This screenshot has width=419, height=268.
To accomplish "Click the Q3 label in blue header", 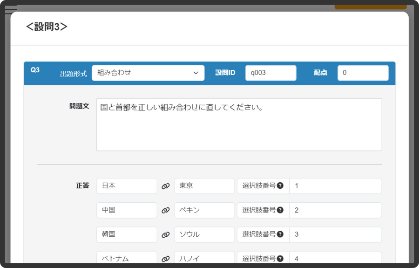I will click(x=35, y=70).
